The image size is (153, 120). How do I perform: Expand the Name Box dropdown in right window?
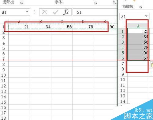tap(146, 16)
